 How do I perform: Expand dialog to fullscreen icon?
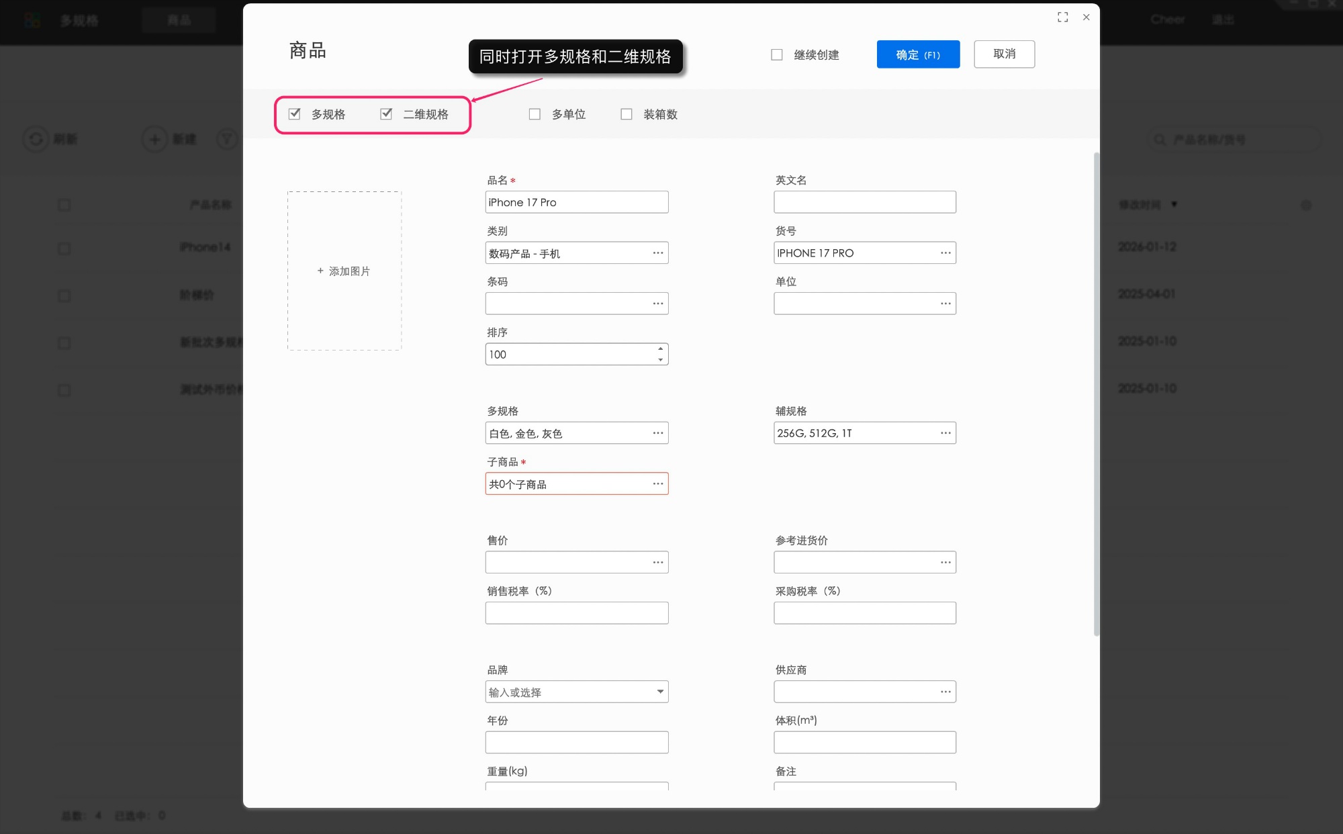click(x=1062, y=17)
